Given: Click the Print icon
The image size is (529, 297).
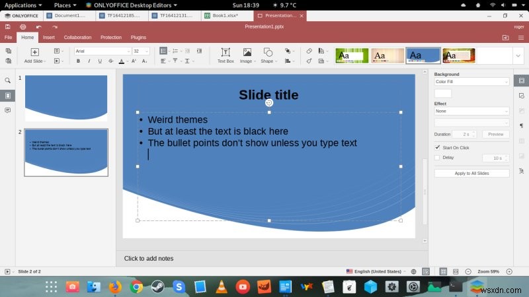Looking at the screenshot, I should pyautogui.click(x=22, y=26).
